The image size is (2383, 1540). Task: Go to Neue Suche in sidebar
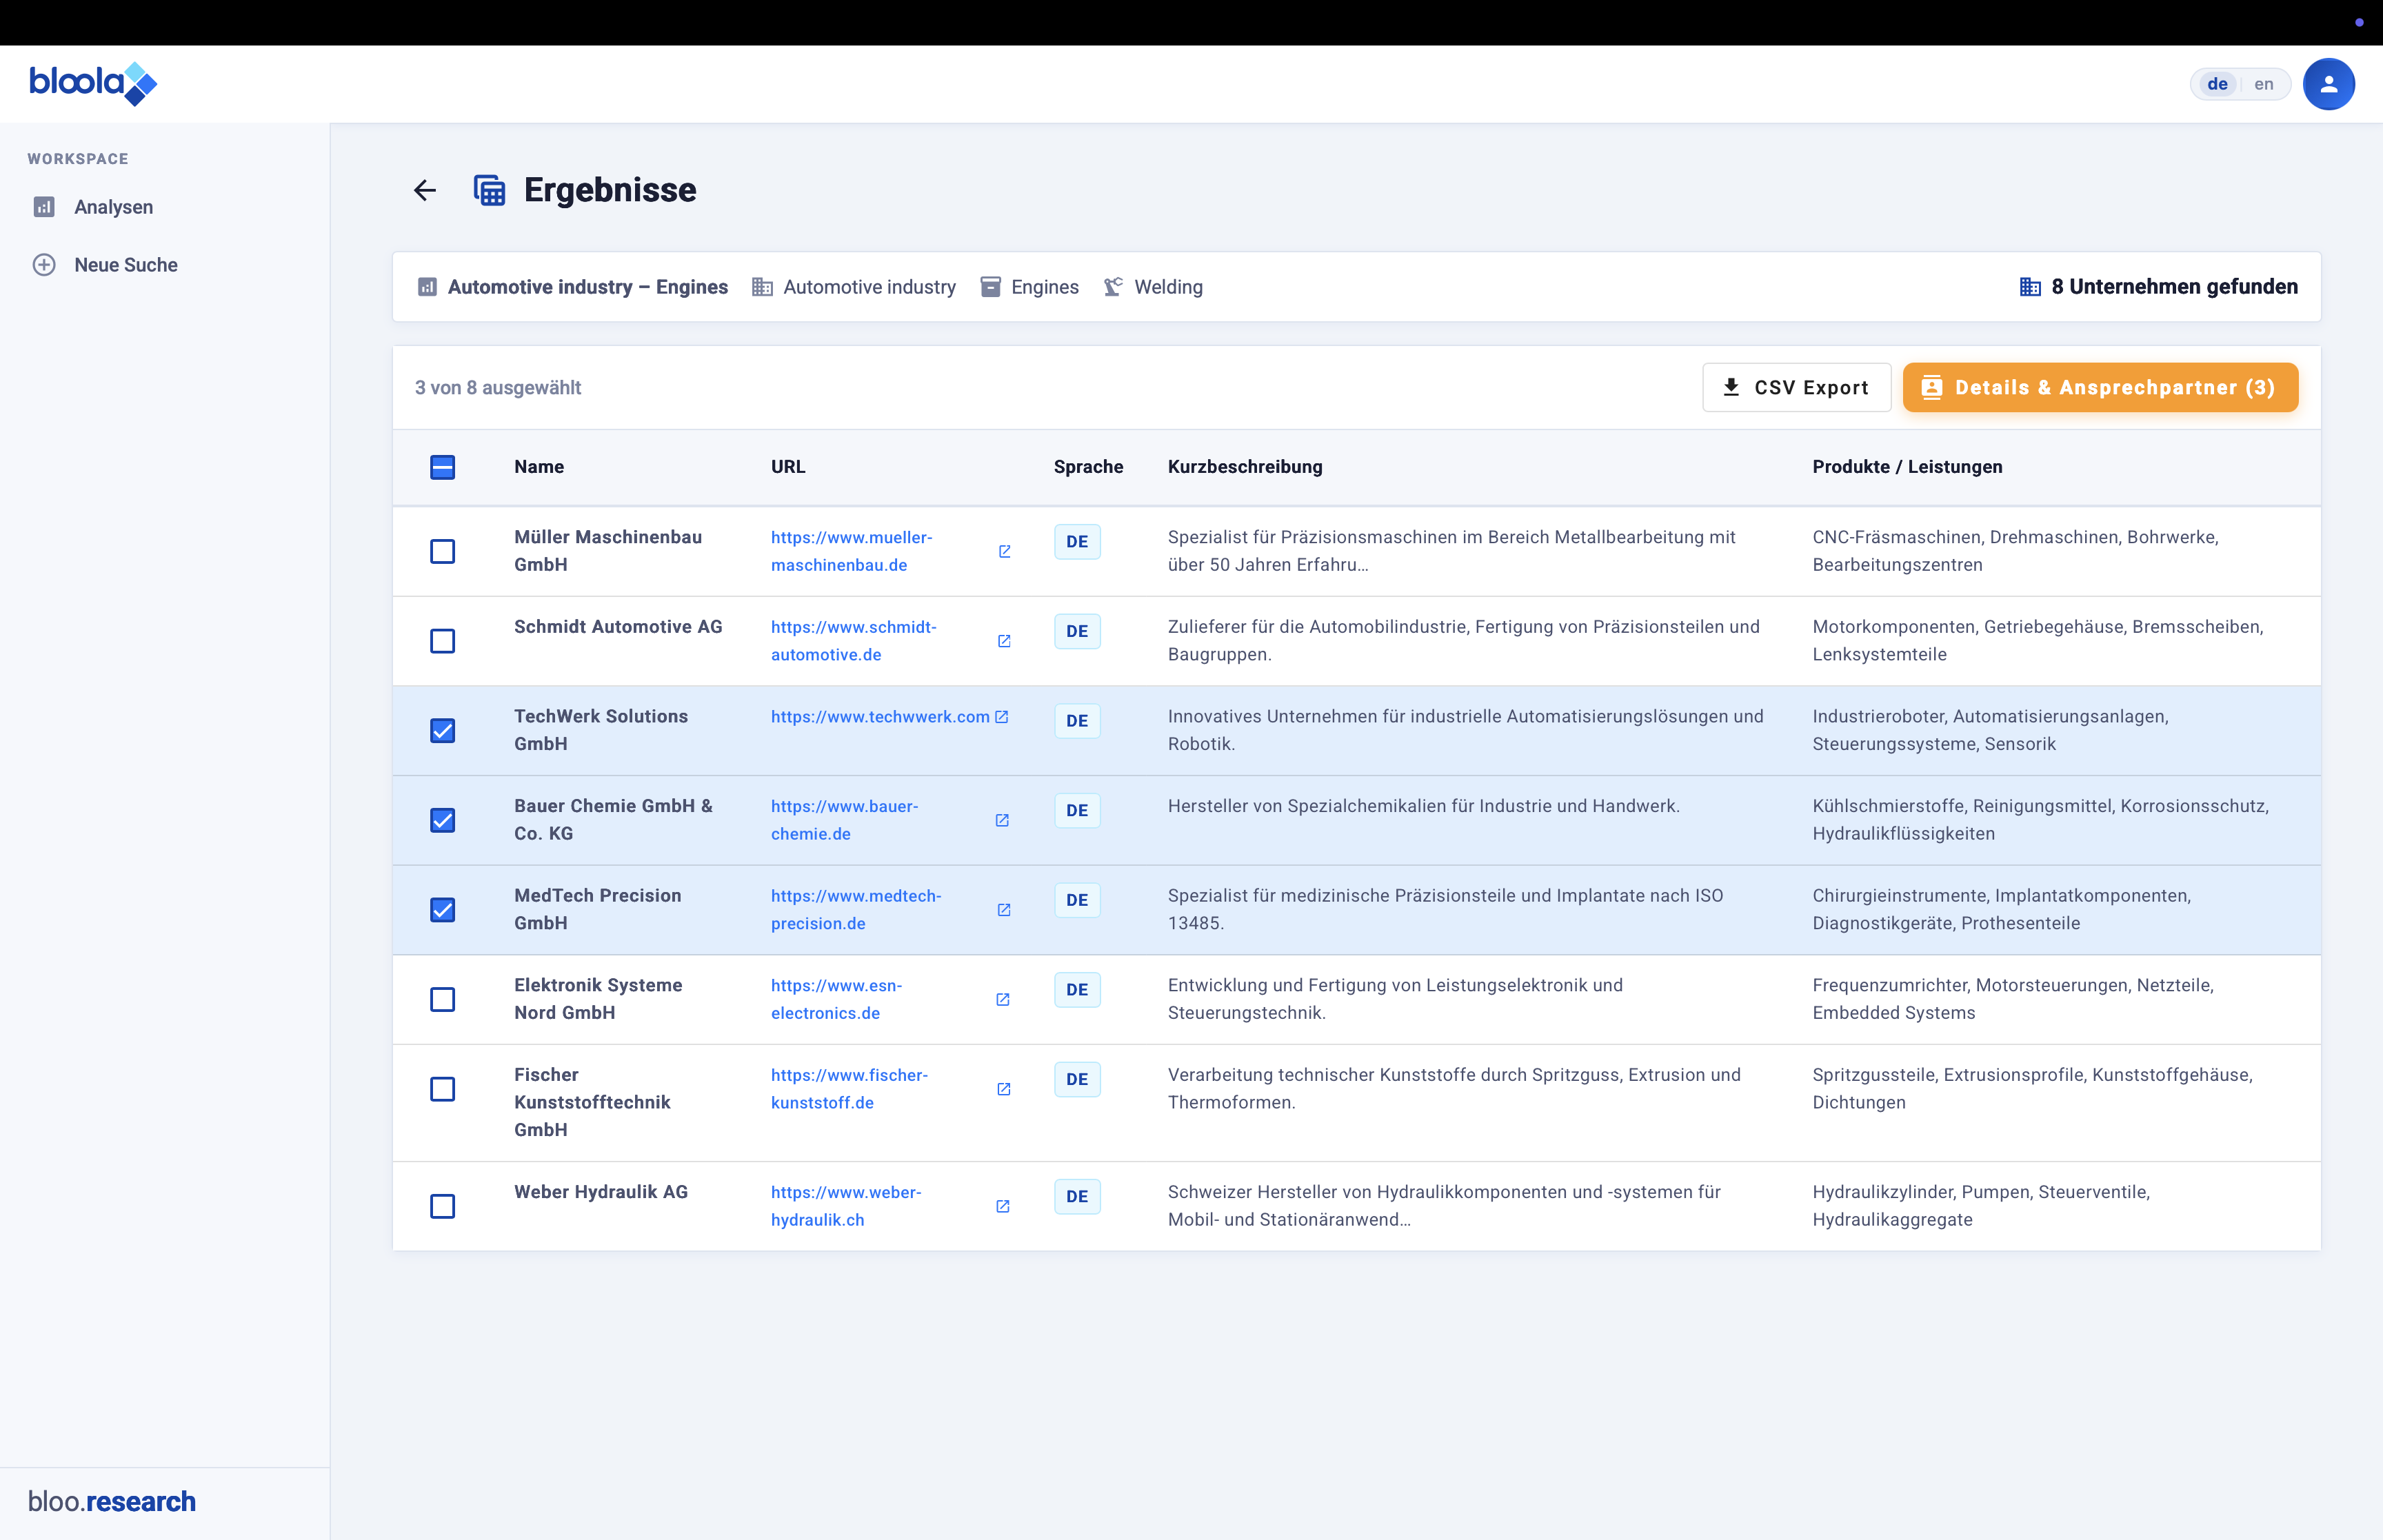coord(125,265)
